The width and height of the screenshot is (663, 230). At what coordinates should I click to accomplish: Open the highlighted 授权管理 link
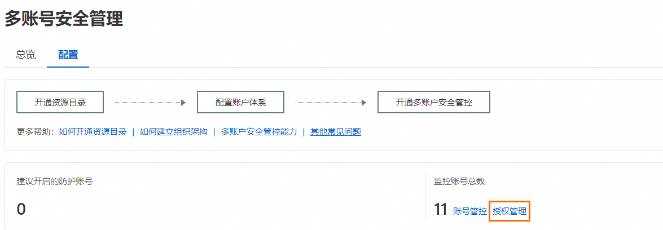[509, 211]
